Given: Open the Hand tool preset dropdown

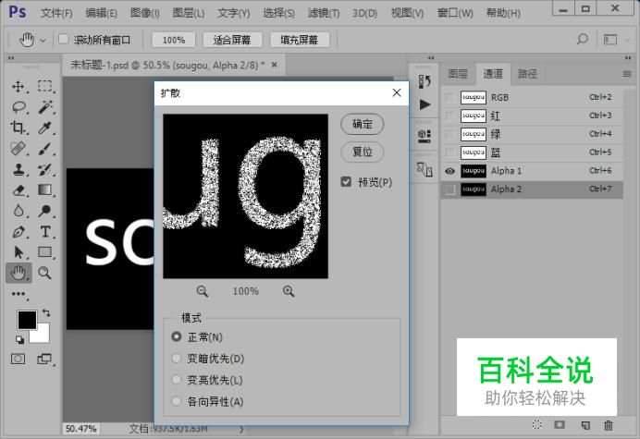Looking at the screenshot, I should point(43,40).
